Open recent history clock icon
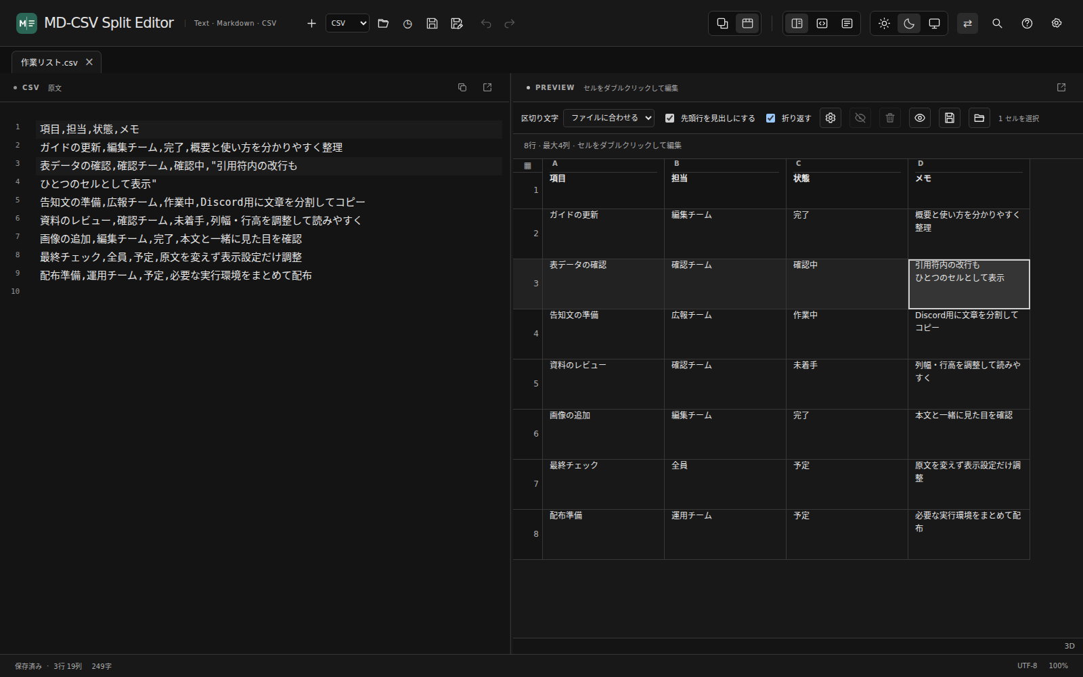The image size is (1083, 677). pos(407,23)
